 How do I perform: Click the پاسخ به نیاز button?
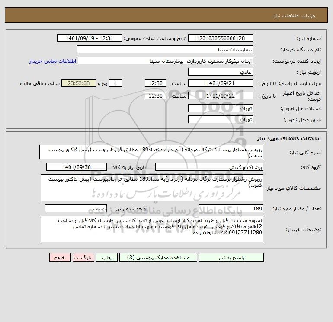coord(231,258)
